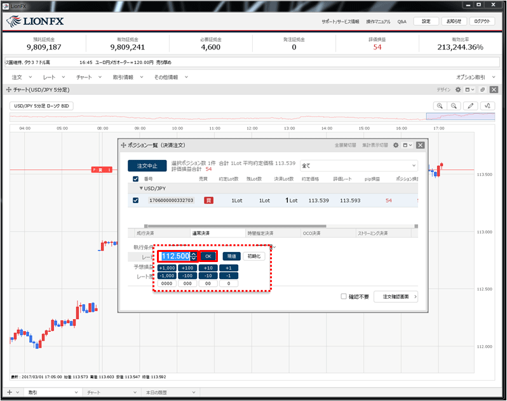Screen dimensions: 507x401
Task: Open position list window-mode dropdown
Action: tap(407, 145)
